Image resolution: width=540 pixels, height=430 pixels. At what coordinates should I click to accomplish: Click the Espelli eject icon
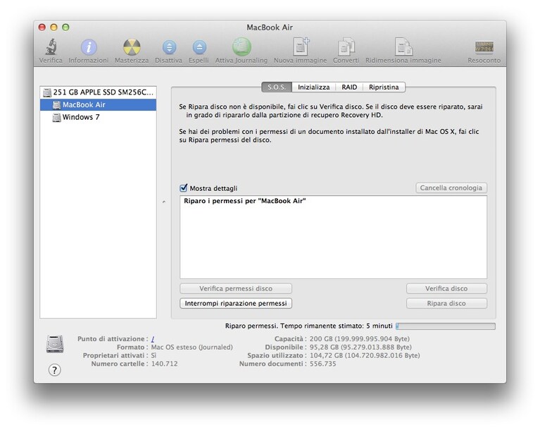point(199,47)
